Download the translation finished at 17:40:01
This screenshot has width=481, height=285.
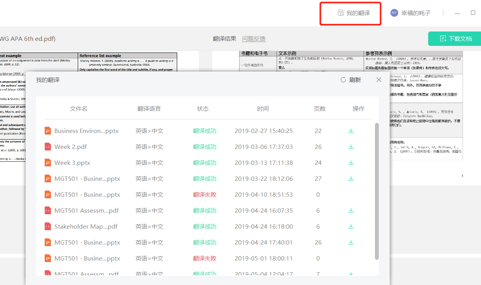[351, 242]
